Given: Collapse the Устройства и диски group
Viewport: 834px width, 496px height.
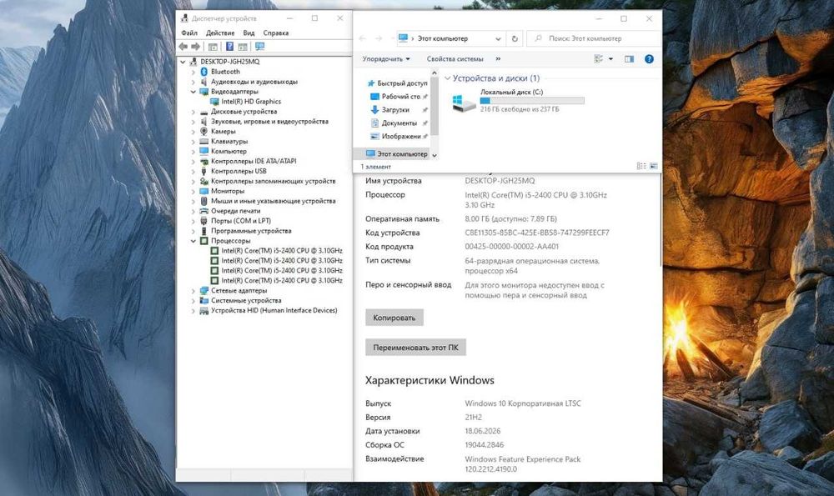Looking at the screenshot, I should tap(447, 78).
